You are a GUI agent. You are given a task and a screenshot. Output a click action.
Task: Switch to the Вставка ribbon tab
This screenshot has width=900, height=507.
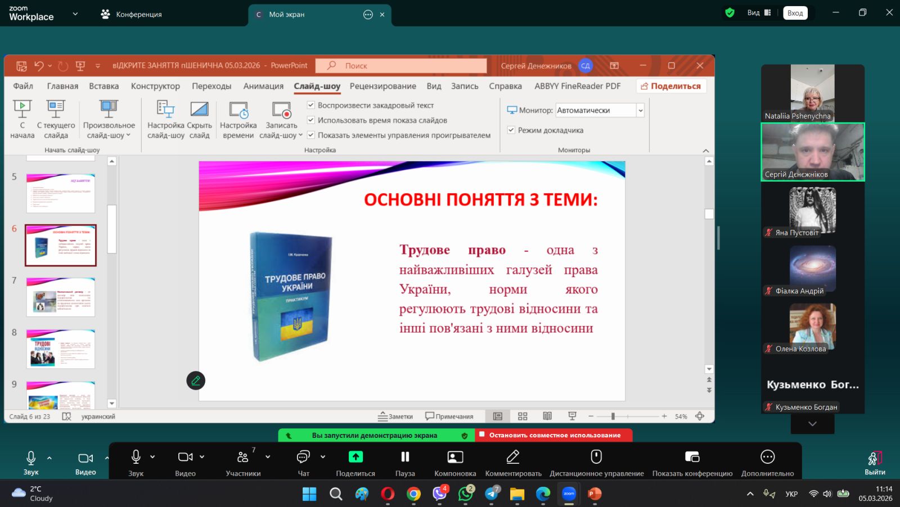tap(103, 86)
